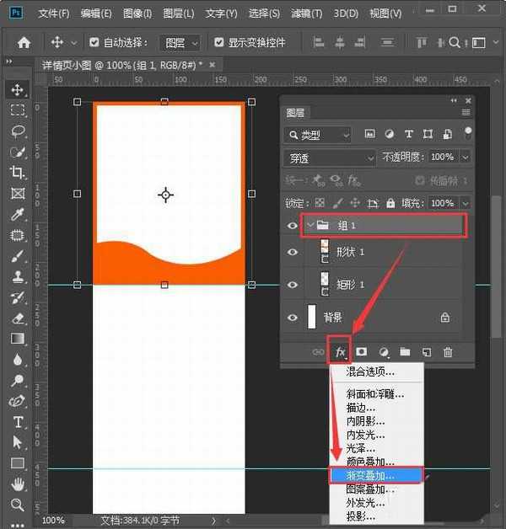This screenshot has height=529, width=506.
Task: Create a new group folder icon
Action: point(405,351)
